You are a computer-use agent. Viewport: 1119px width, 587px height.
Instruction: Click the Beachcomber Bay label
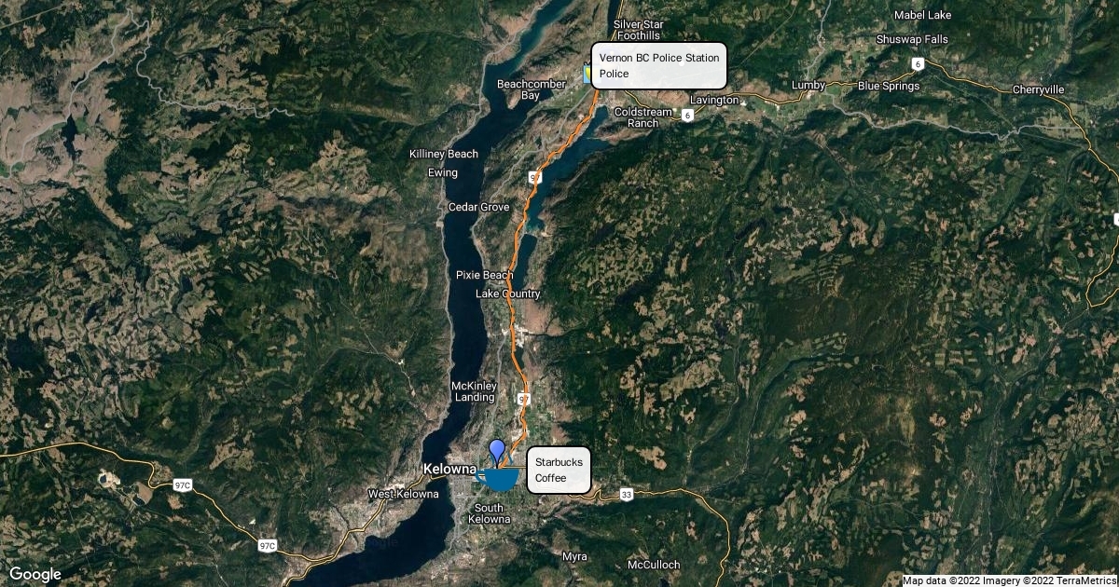coord(532,89)
